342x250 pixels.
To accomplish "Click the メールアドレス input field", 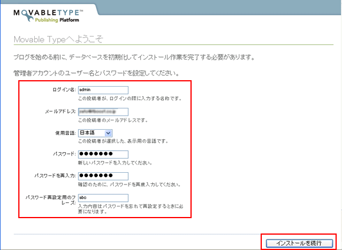I will (103, 111).
